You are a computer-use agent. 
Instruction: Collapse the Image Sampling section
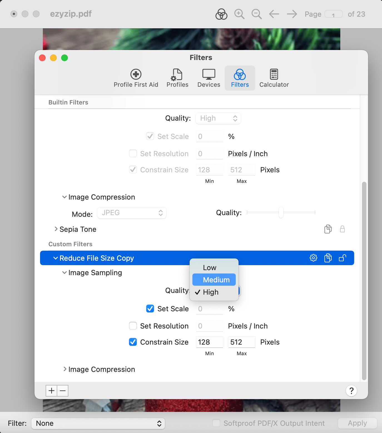pyautogui.click(x=65, y=273)
